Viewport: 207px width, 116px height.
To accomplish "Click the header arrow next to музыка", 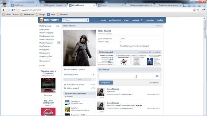I will [x=142, y=20].
